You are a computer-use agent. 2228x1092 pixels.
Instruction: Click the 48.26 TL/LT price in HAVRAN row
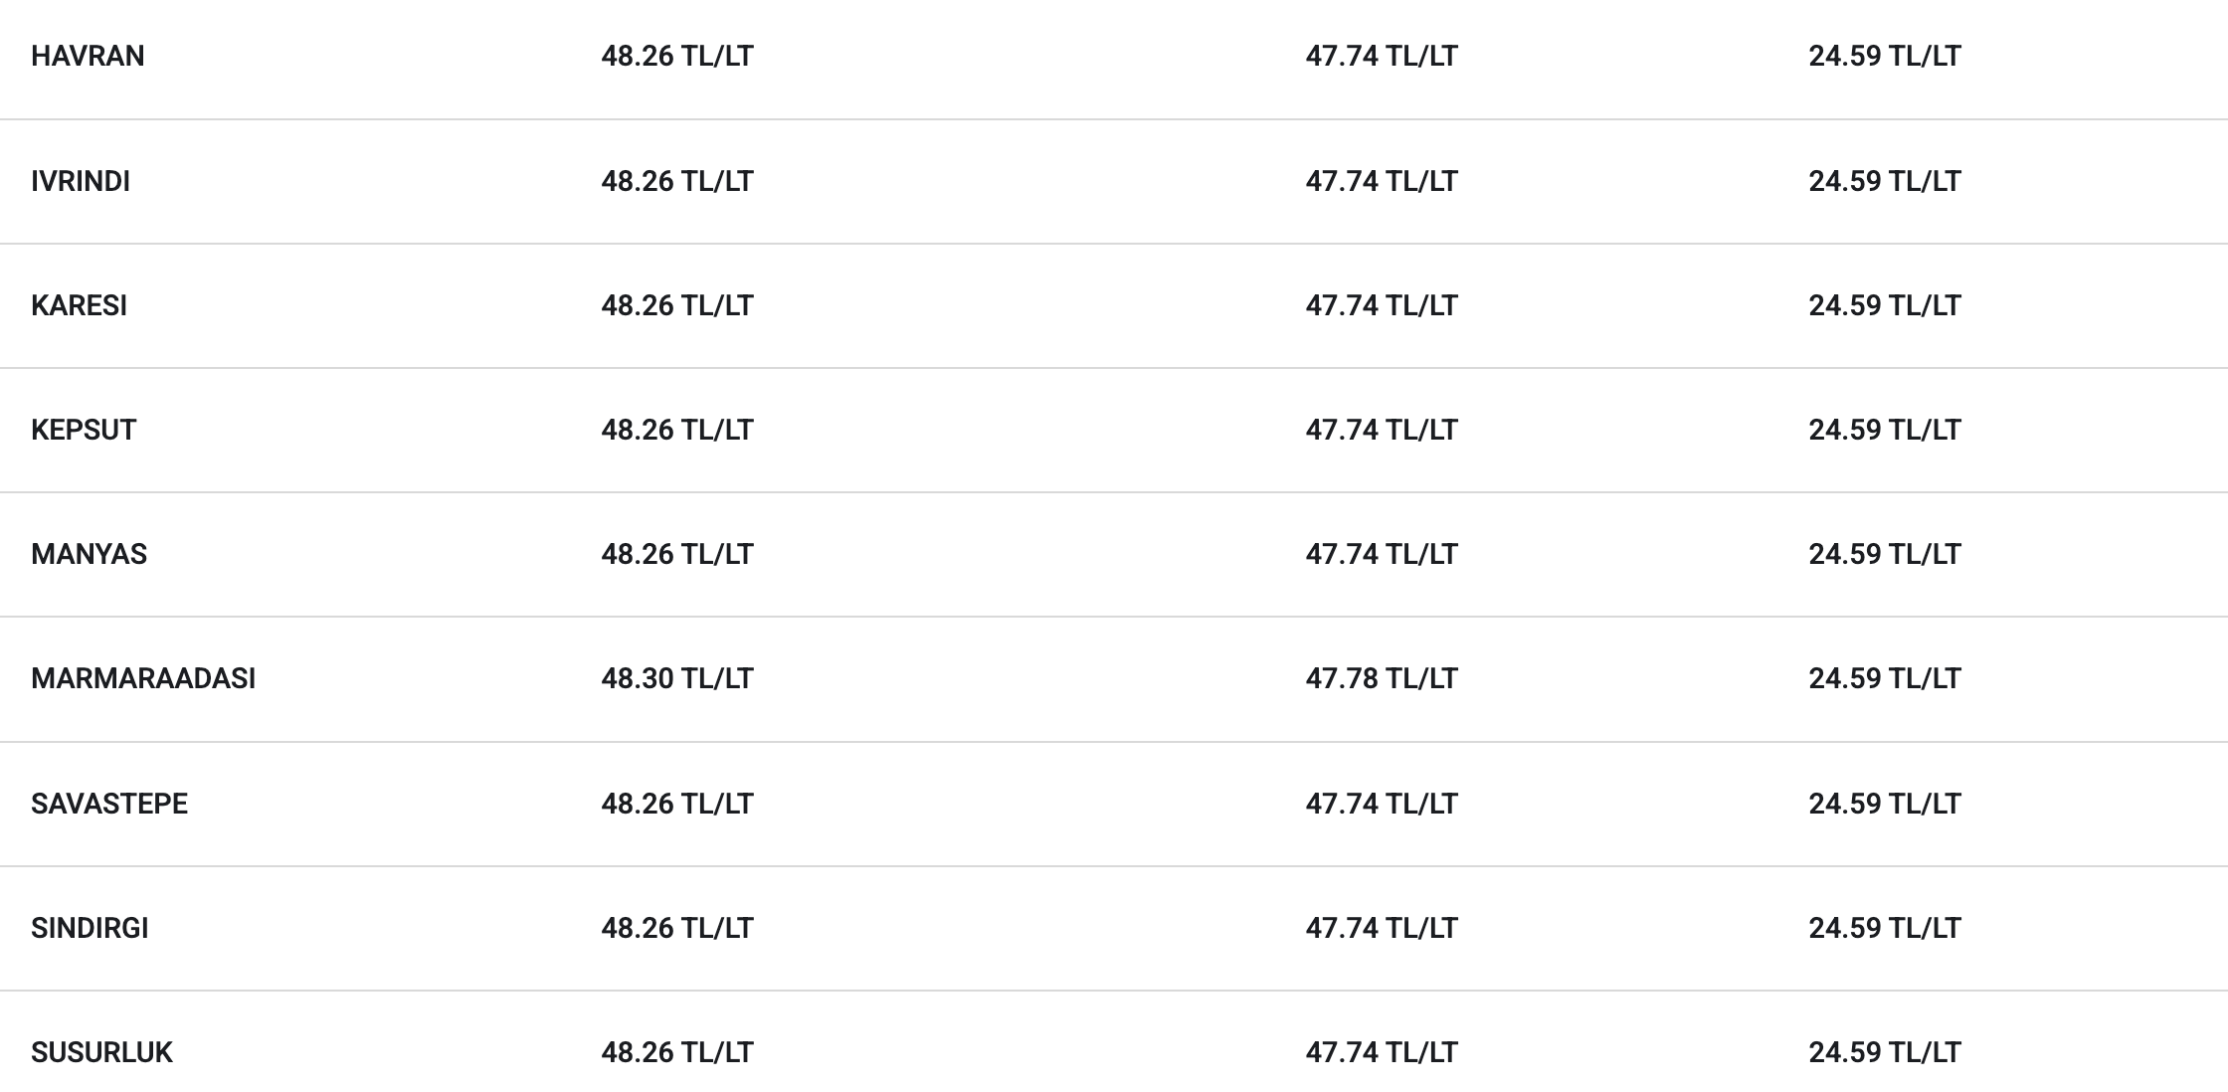(x=677, y=56)
